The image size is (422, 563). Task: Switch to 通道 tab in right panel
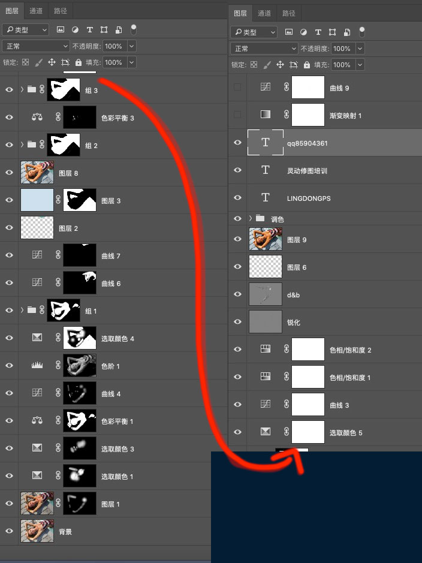(264, 13)
